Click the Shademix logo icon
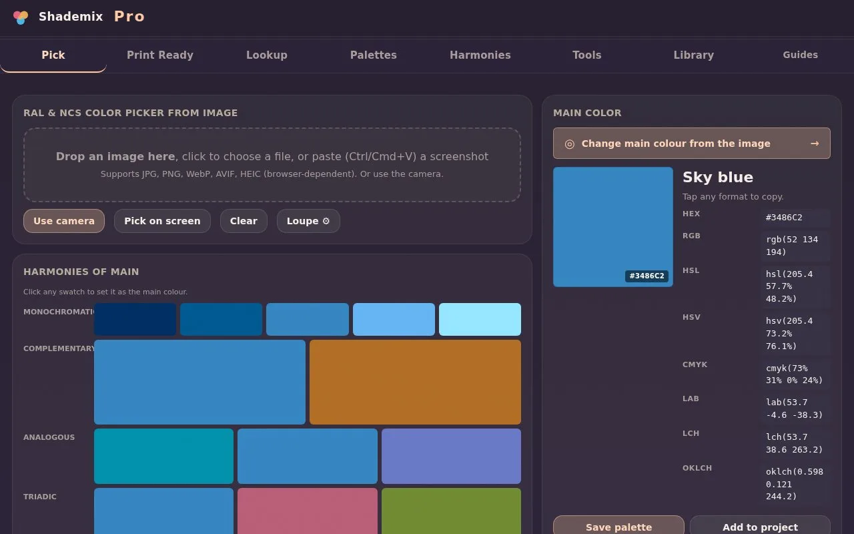 pos(21,17)
